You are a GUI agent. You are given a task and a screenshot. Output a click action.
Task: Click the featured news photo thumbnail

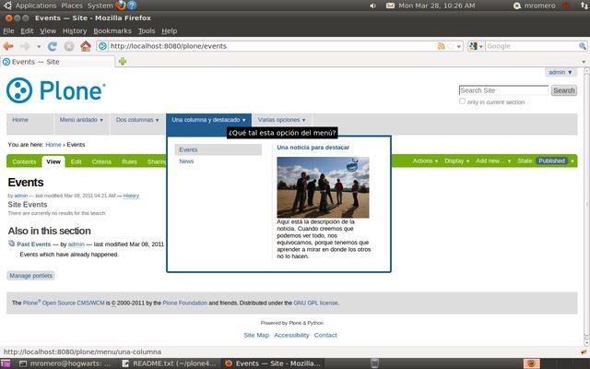323,187
